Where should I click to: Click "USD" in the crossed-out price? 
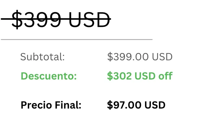coord(90,20)
